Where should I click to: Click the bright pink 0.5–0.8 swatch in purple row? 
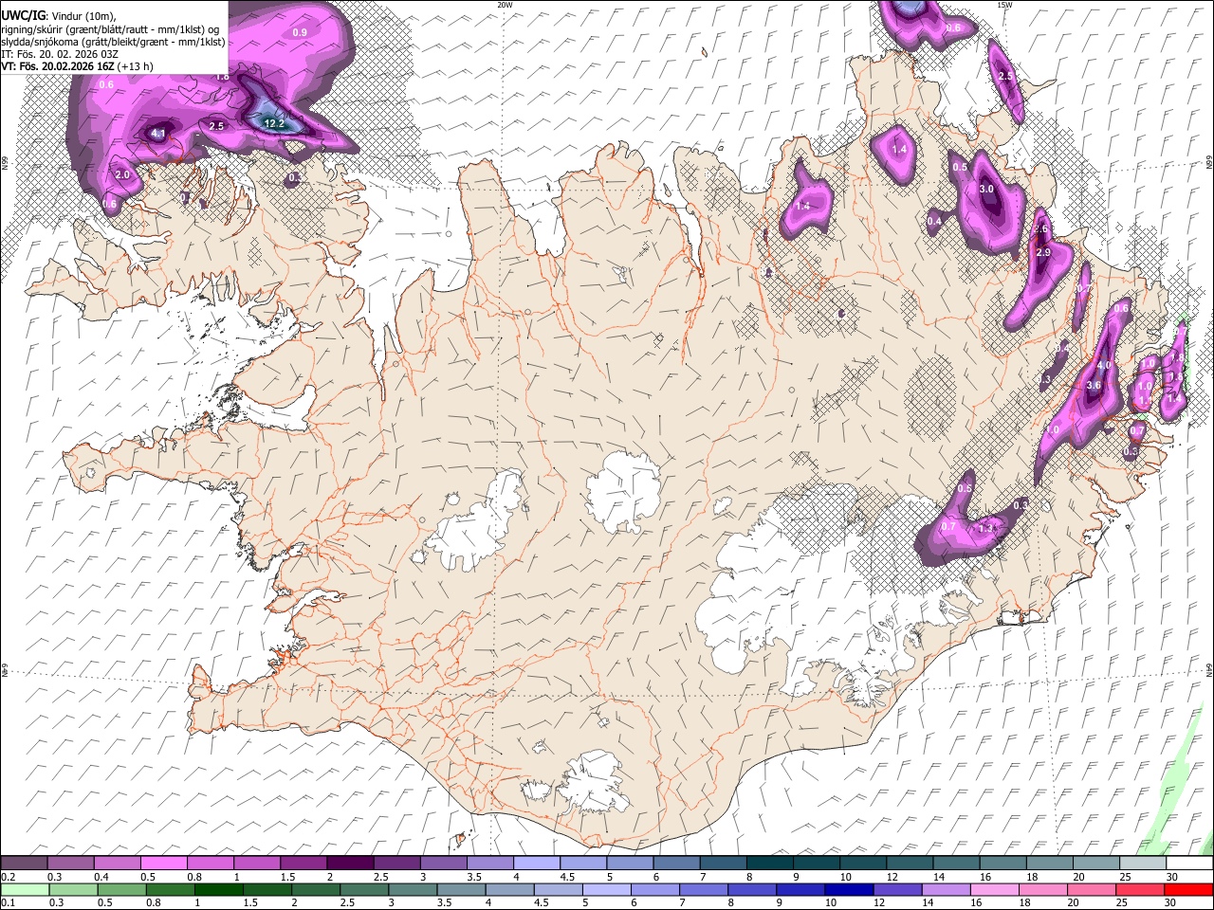pos(163,864)
